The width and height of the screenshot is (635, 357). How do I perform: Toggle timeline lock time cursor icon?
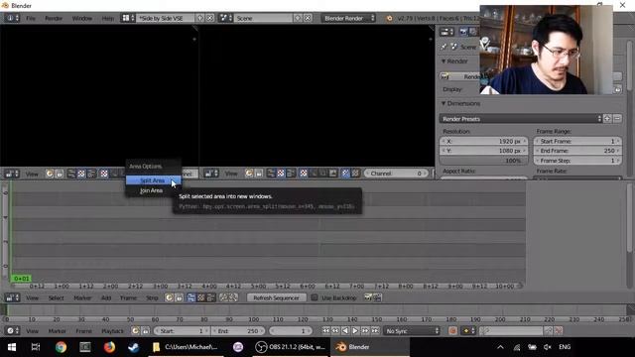[146, 331]
